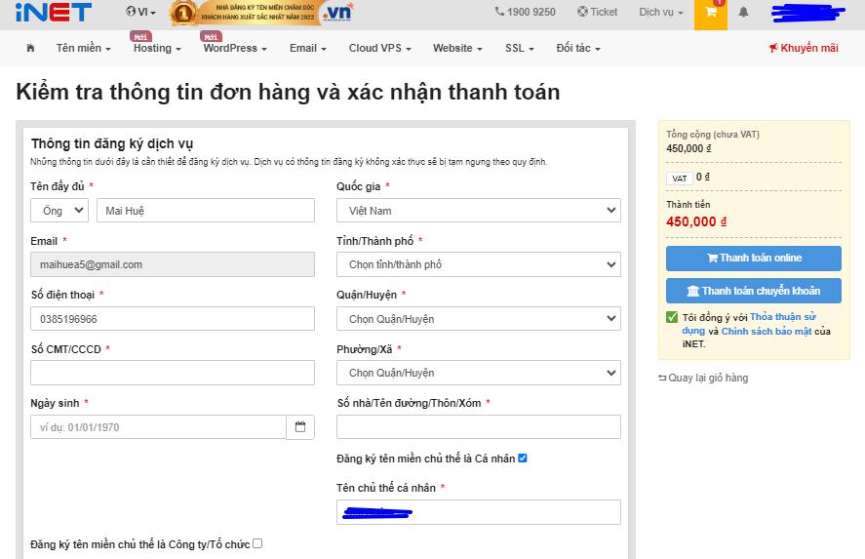Open the Website menu
Screen dimensions: 865x559
click(x=457, y=48)
